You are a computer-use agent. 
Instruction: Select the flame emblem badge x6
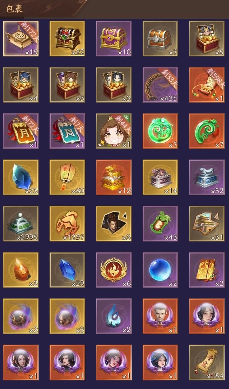114,270
